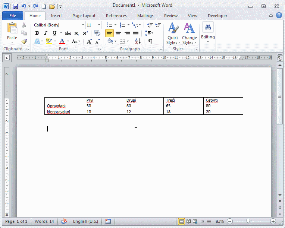Image resolution: width=285 pixels, height=228 pixels.
Task: Open Word Help question mark icon
Action: (279, 16)
